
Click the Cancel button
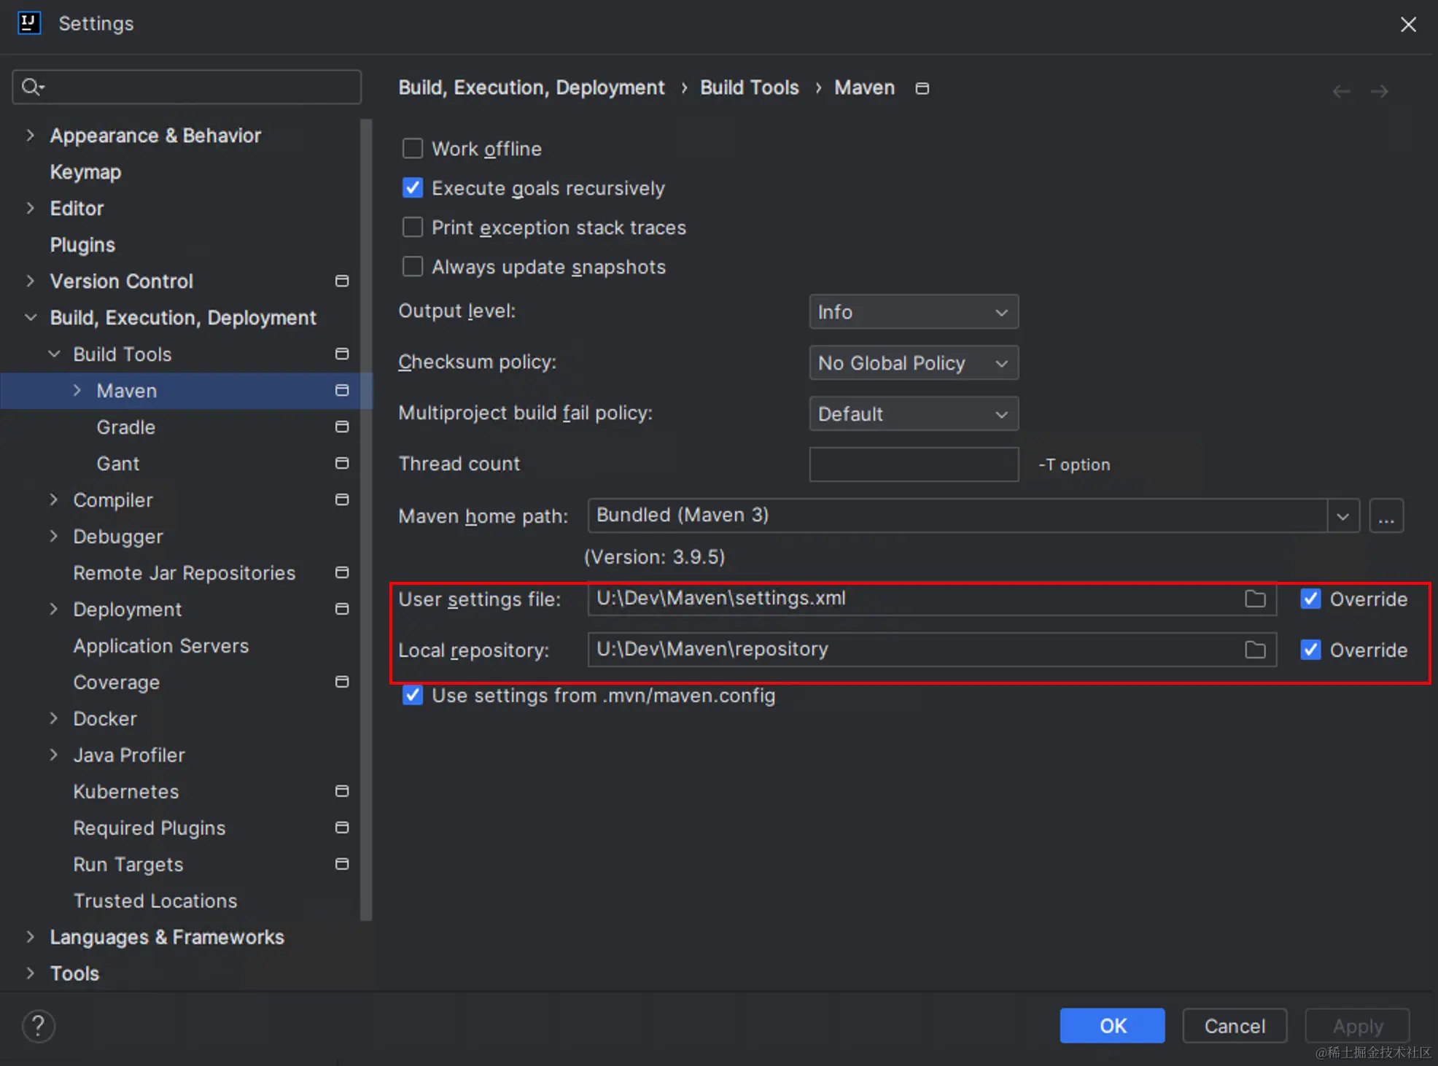[x=1234, y=1026]
